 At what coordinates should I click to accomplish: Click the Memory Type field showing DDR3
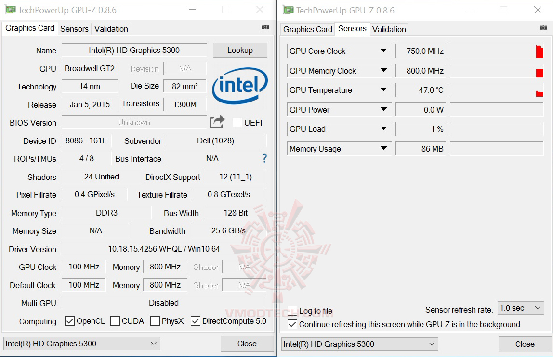[106, 213]
